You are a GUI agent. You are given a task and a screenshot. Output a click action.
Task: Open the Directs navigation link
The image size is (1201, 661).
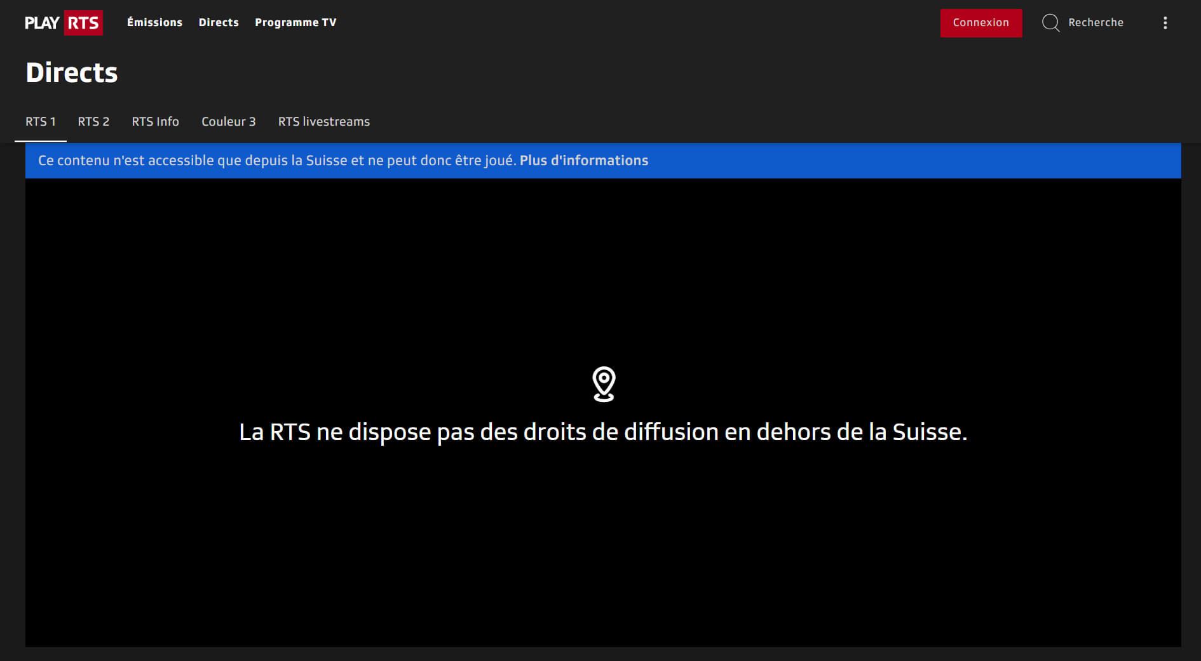pos(219,22)
